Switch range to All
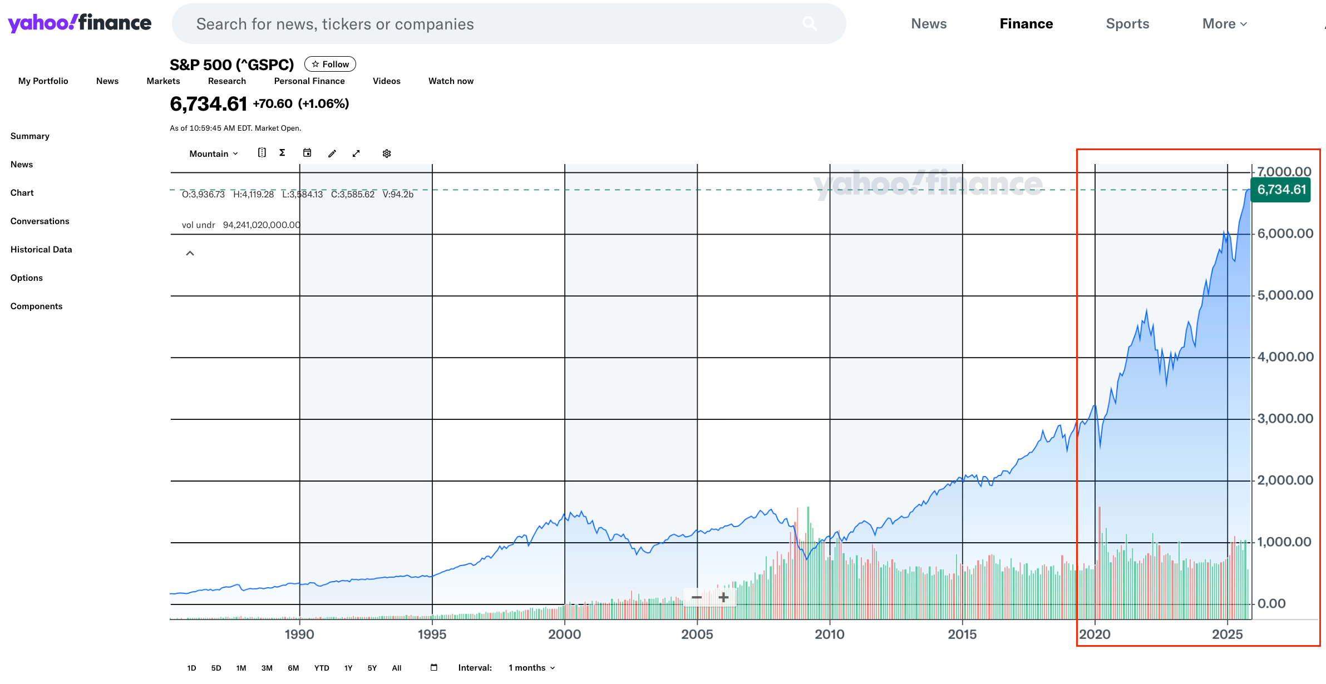The image size is (1326, 684). coord(397,668)
